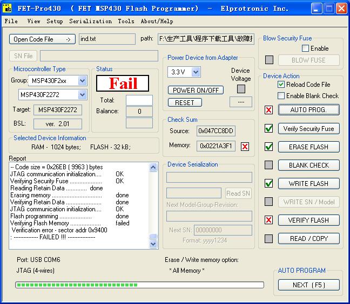
Task: Click the Source checksum value field
Action: (216, 131)
